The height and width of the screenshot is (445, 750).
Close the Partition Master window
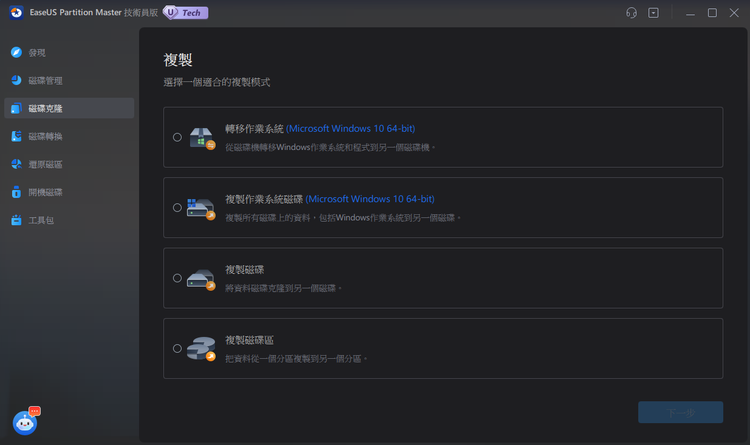click(734, 13)
